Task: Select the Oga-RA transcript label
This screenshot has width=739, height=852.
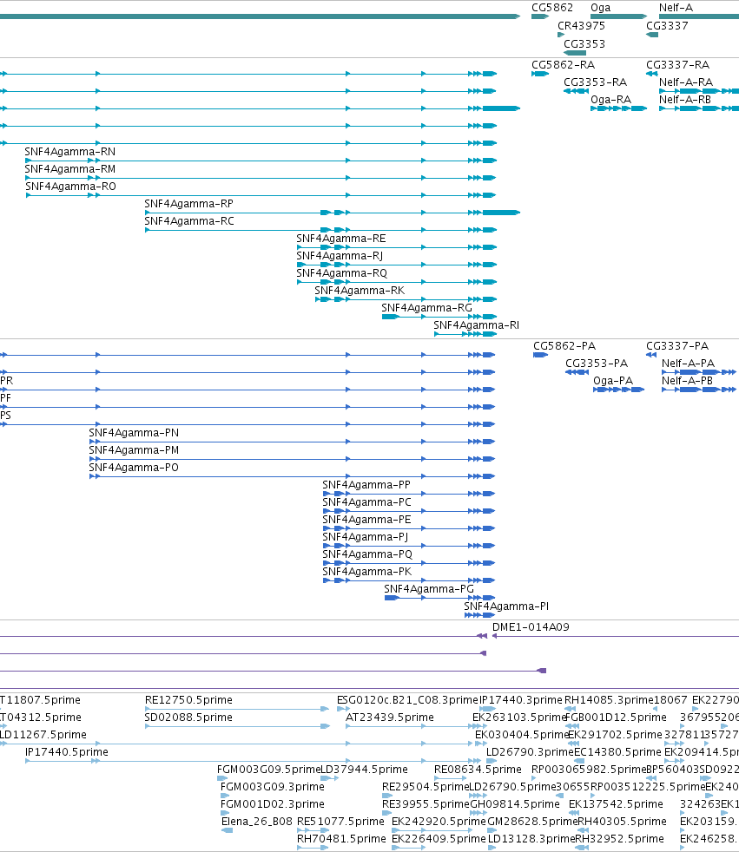Action: pyautogui.click(x=610, y=100)
